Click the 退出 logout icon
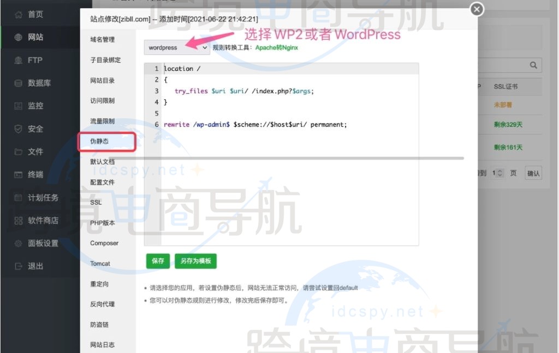The image size is (559, 353). (29, 266)
